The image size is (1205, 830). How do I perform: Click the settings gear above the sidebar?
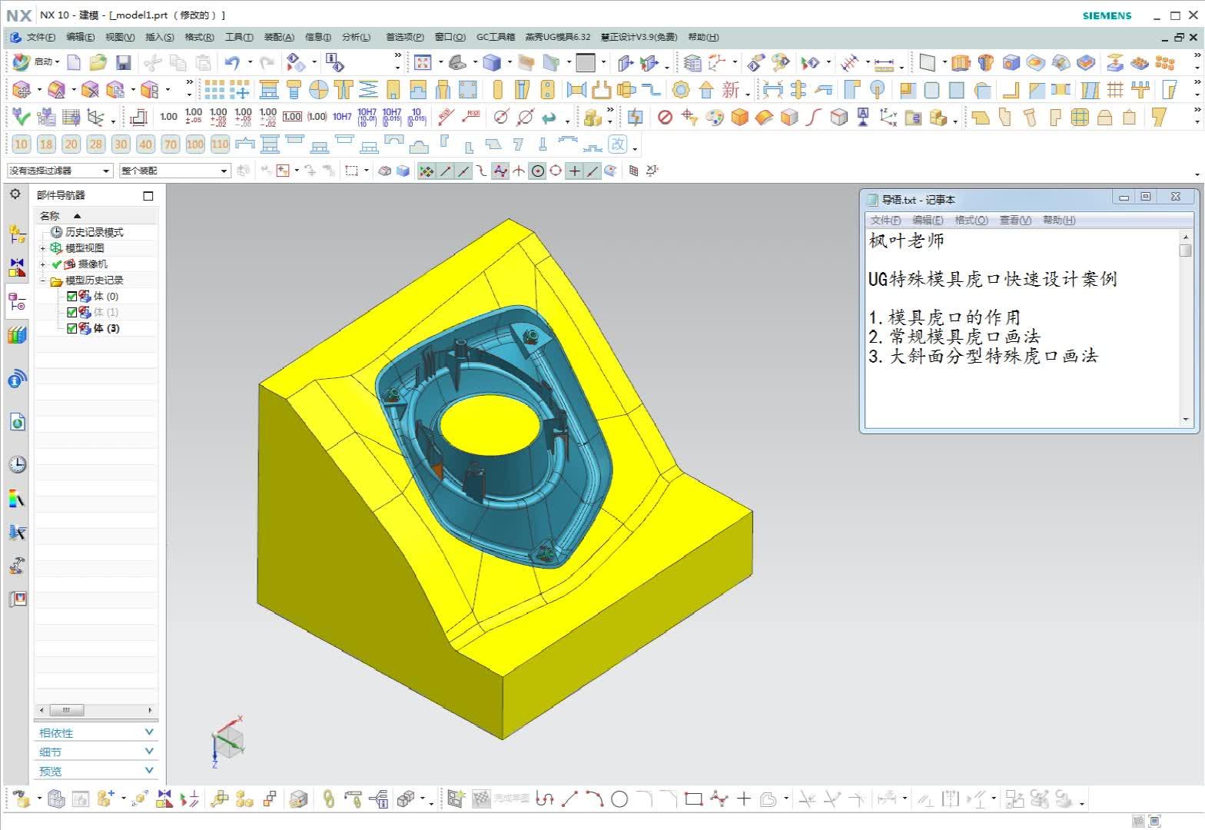coord(15,194)
